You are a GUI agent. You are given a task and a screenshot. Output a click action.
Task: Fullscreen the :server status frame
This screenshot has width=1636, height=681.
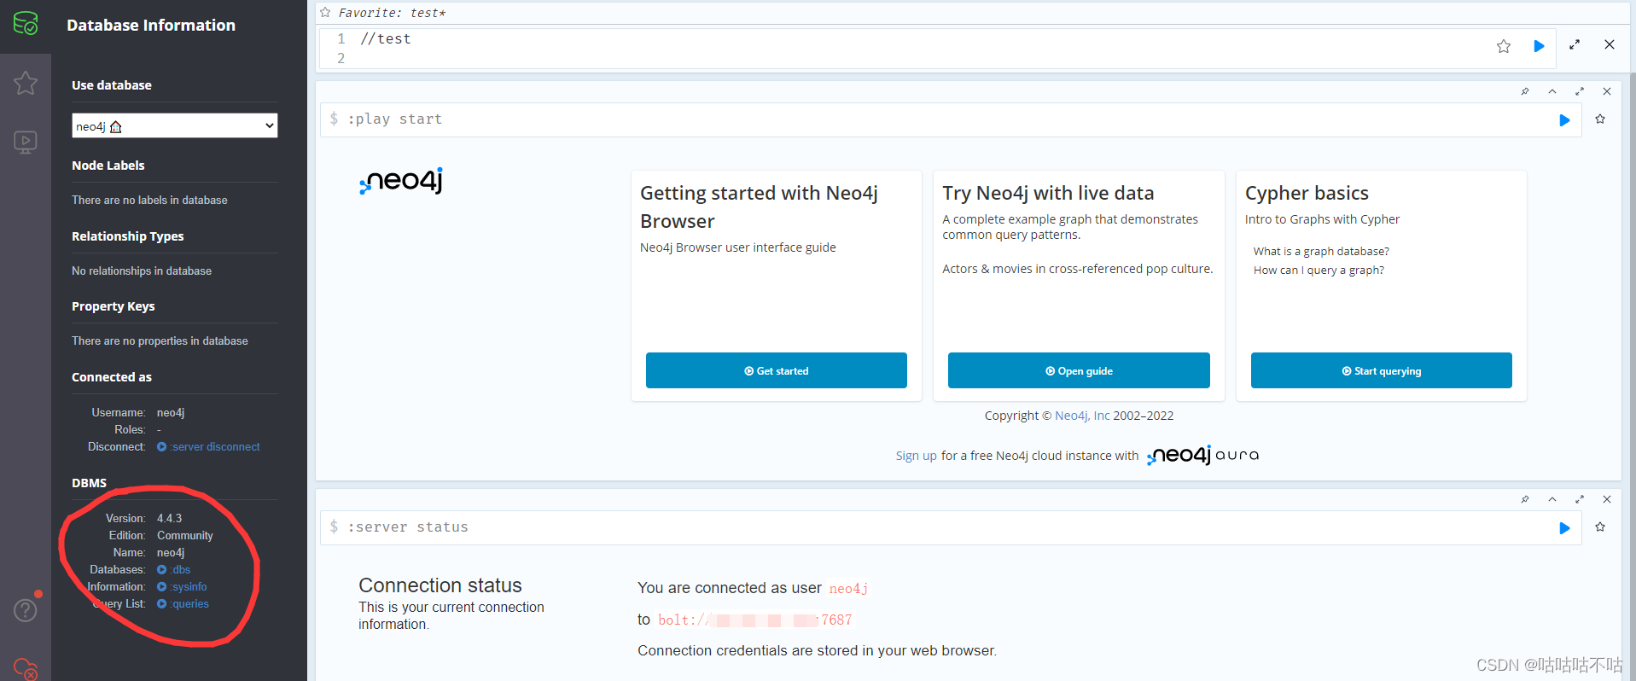[x=1580, y=499]
